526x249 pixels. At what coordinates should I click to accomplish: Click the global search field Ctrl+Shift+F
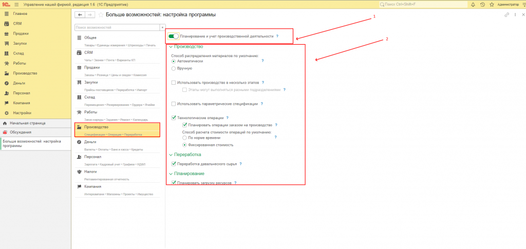tap(424, 5)
